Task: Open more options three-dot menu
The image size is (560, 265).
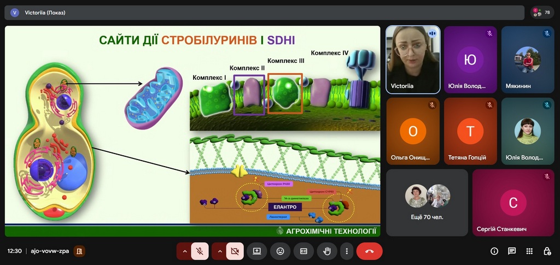Action: click(x=346, y=251)
